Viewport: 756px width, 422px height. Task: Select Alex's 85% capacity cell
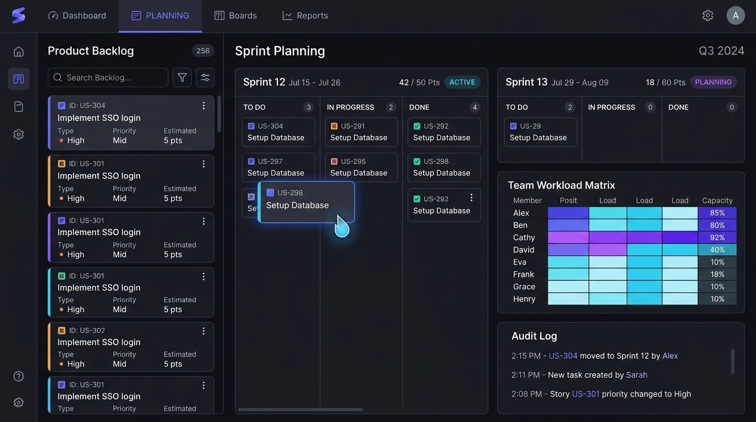click(x=717, y=213)
